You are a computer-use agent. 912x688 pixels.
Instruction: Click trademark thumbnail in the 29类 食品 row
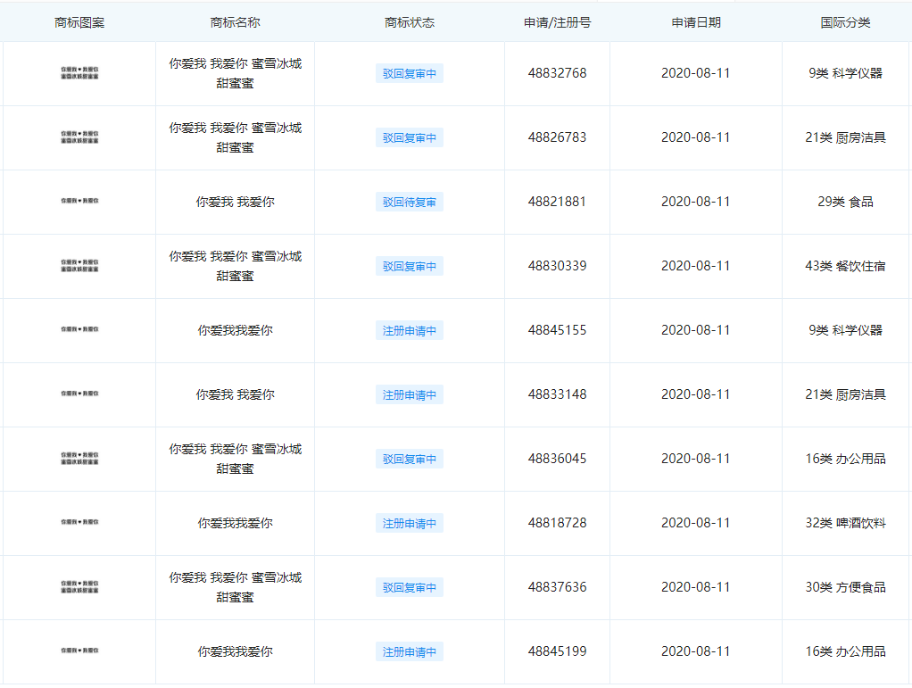pos(79,202)
